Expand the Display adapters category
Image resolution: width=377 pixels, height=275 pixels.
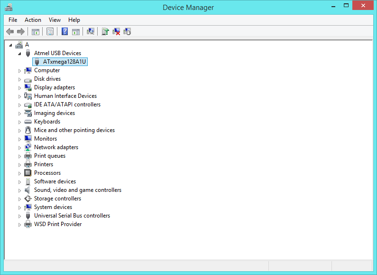[20, 88]
